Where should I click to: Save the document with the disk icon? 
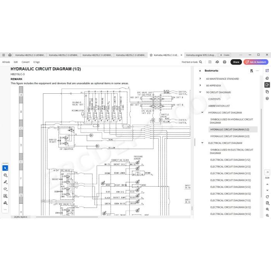[210, 62]
